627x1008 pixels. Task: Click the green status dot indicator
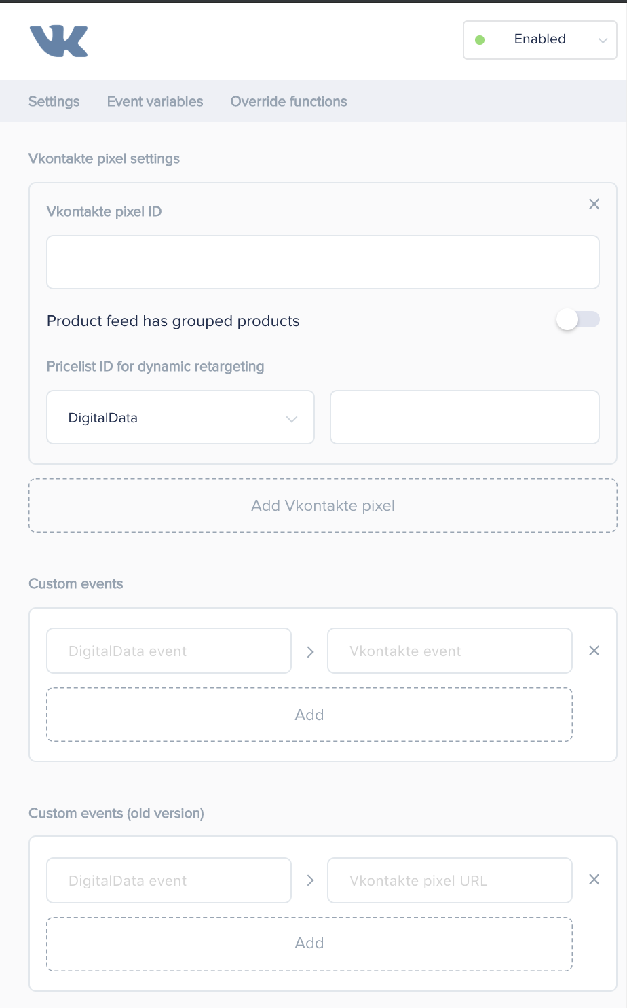[480, 40]
